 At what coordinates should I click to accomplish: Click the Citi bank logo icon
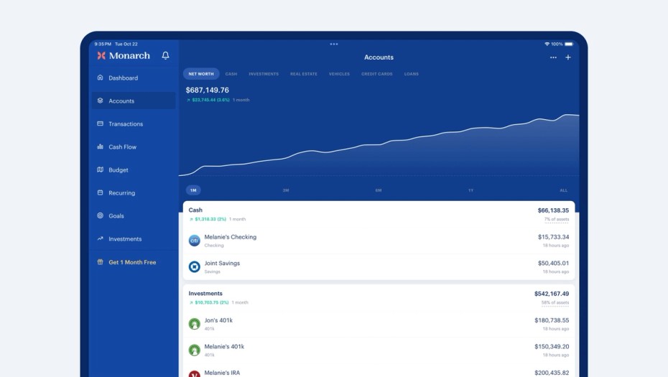click(194, 241)
